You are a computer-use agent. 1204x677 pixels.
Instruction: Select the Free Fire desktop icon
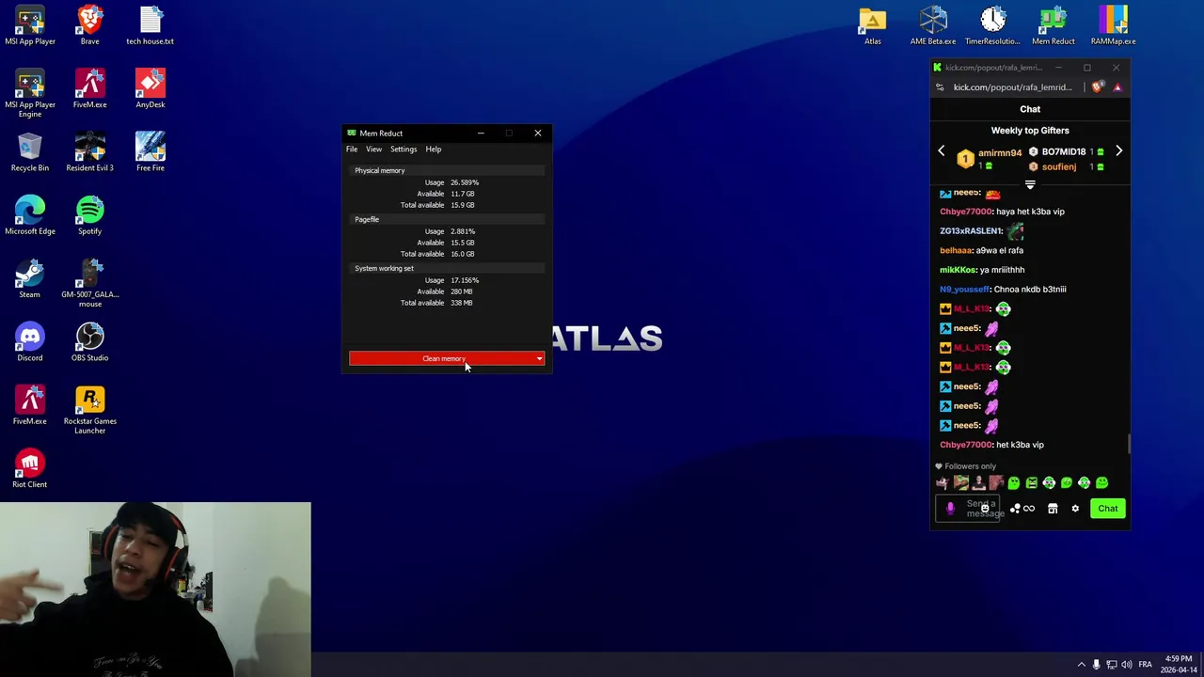tap(150, 152)
